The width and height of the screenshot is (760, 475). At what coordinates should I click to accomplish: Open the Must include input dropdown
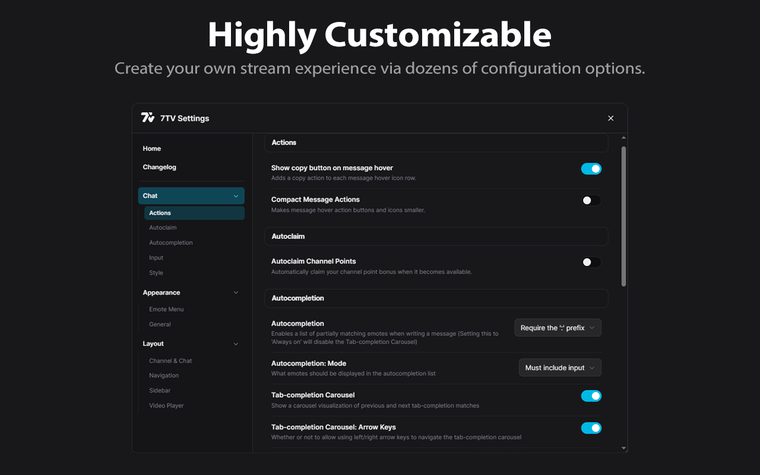(560, 368)
